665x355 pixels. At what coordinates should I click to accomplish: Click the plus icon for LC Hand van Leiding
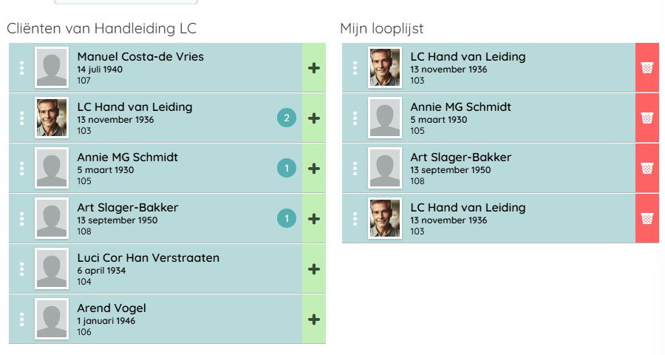(x=314, y=118)
